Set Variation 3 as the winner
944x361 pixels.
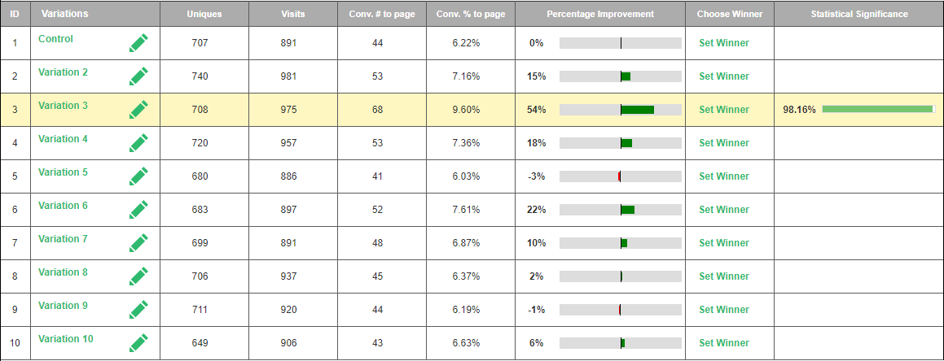723,110
